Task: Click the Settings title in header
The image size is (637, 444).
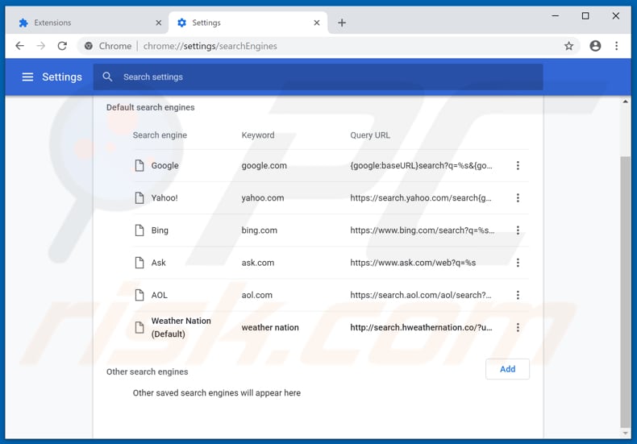Action: coord(62,77)
